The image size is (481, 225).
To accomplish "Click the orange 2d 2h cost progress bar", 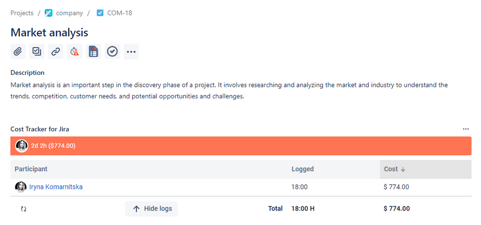I will pos(241,146).
